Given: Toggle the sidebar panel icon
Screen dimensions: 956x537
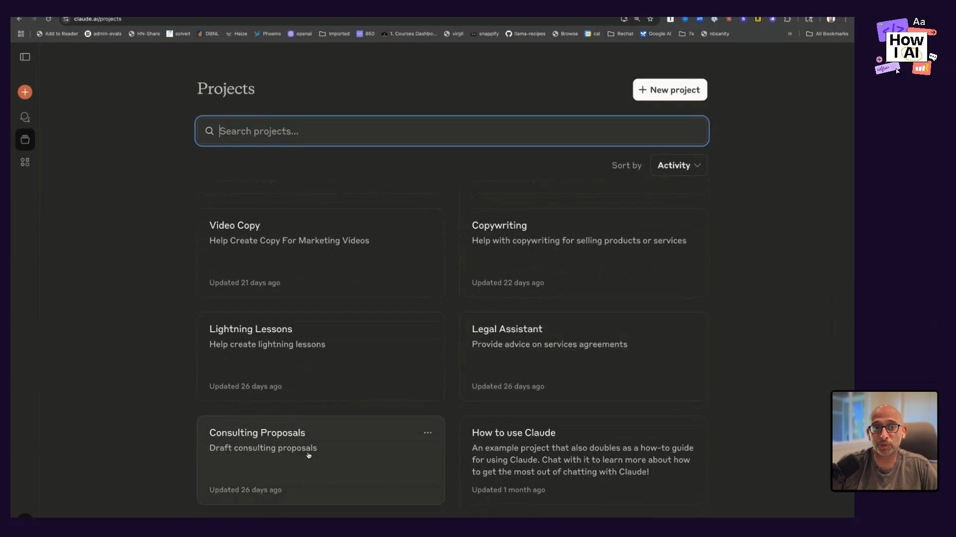Looking at the screenshot, I should (x=25, y=57).
